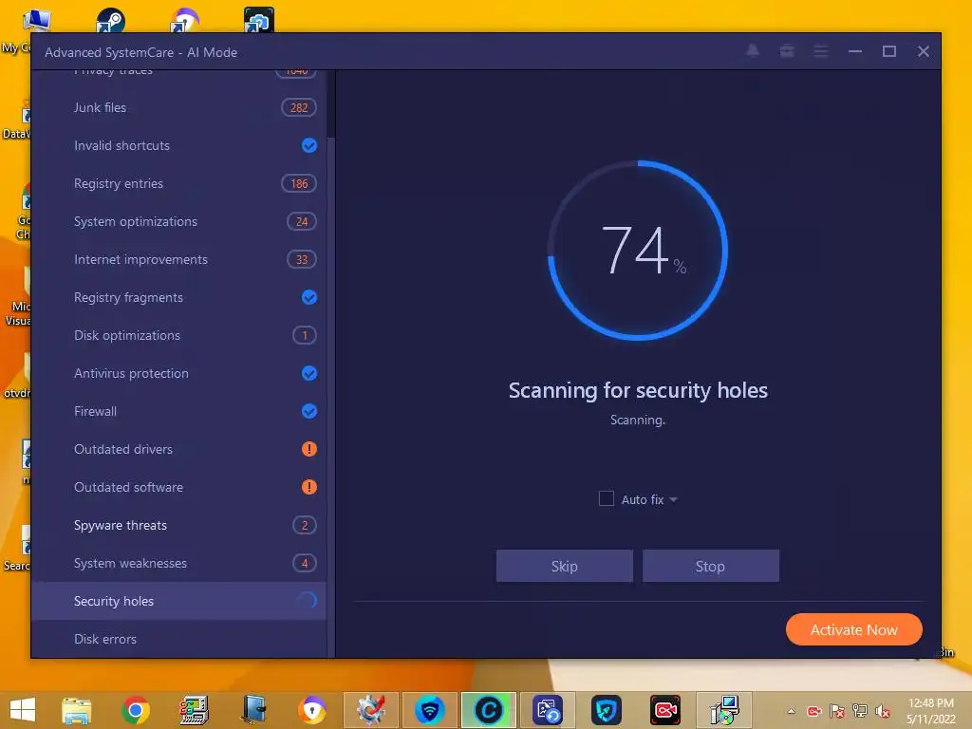Open the toolbox briefcase icon
Screen dimensions: 972x729
click(787, 51)
